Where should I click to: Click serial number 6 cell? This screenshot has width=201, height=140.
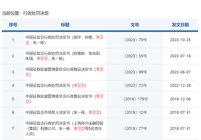pos(13,112)
